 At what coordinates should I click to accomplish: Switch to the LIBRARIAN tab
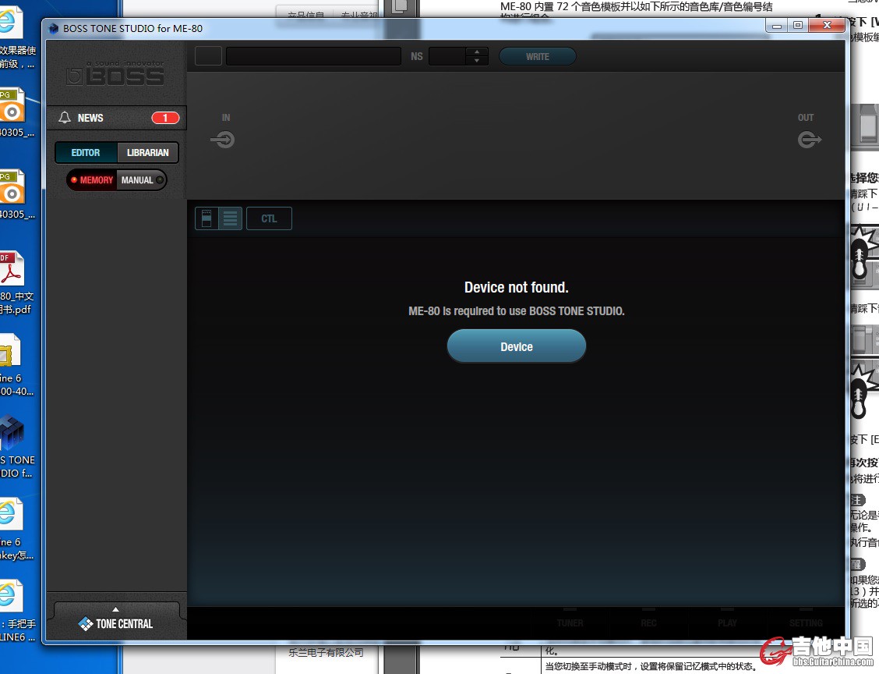[x=147, y=153]
